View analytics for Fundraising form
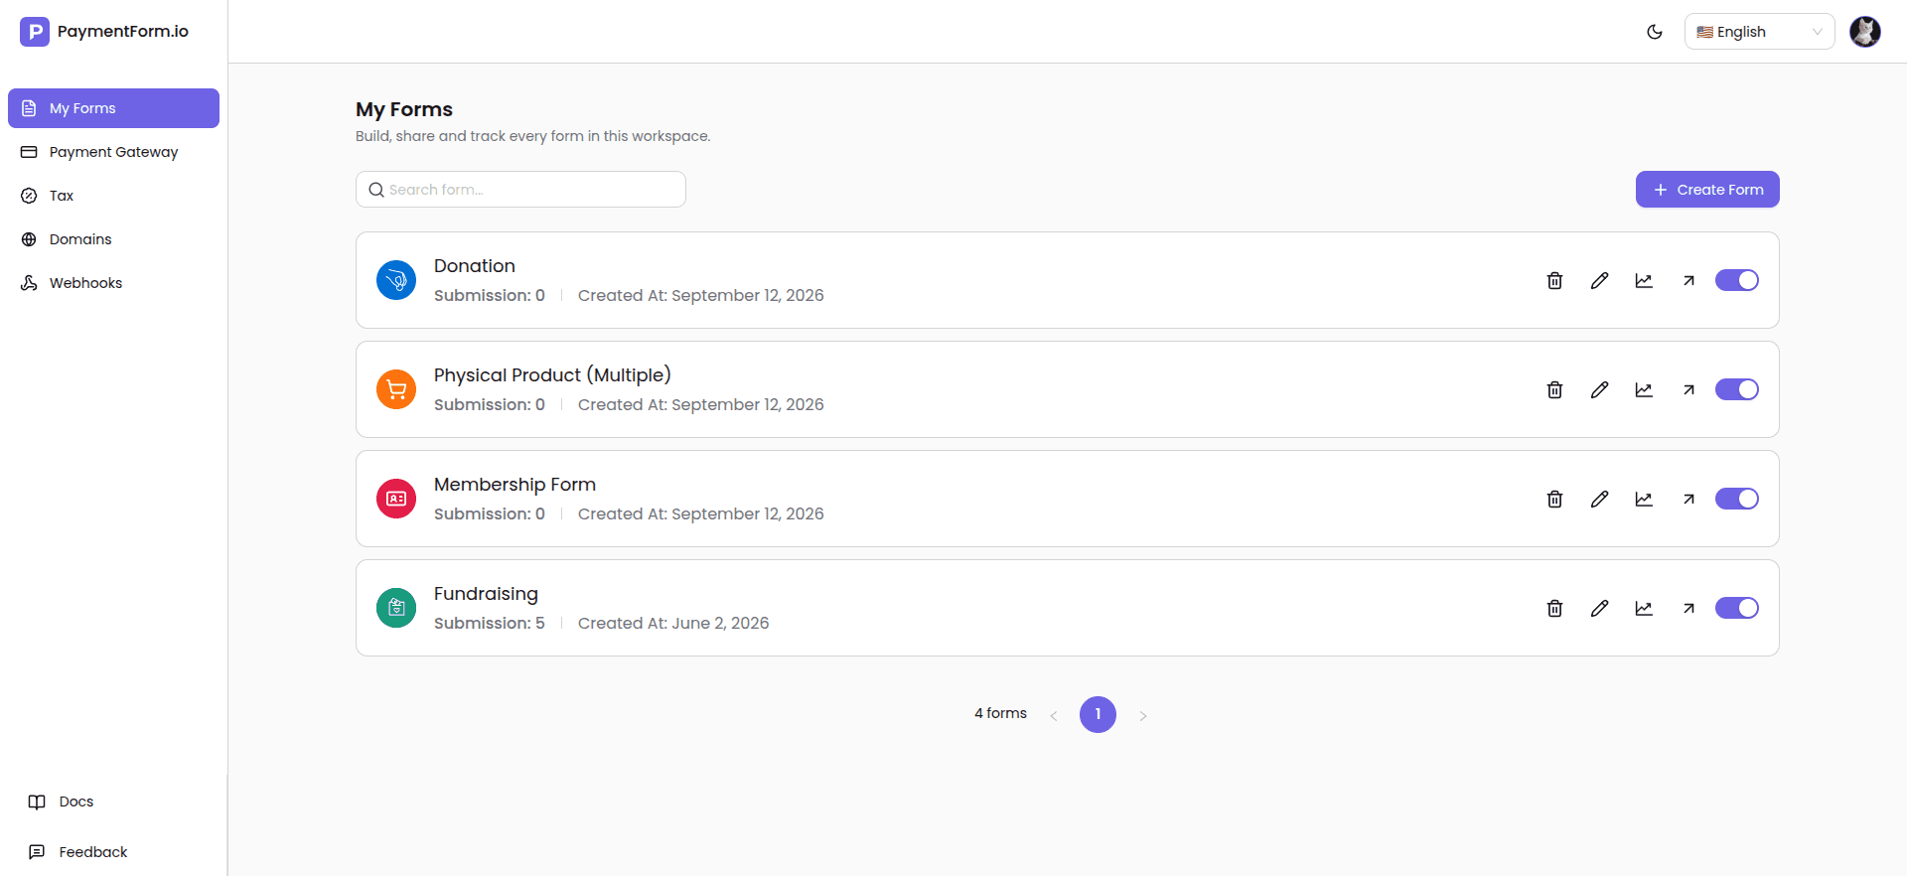Image resolution: width=1907 pixels, height=876 pixels. coord(1644,609)
